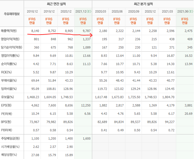Click the 유보율(%) row label
Screen dimensions: 195x159
tap(7, 97)
